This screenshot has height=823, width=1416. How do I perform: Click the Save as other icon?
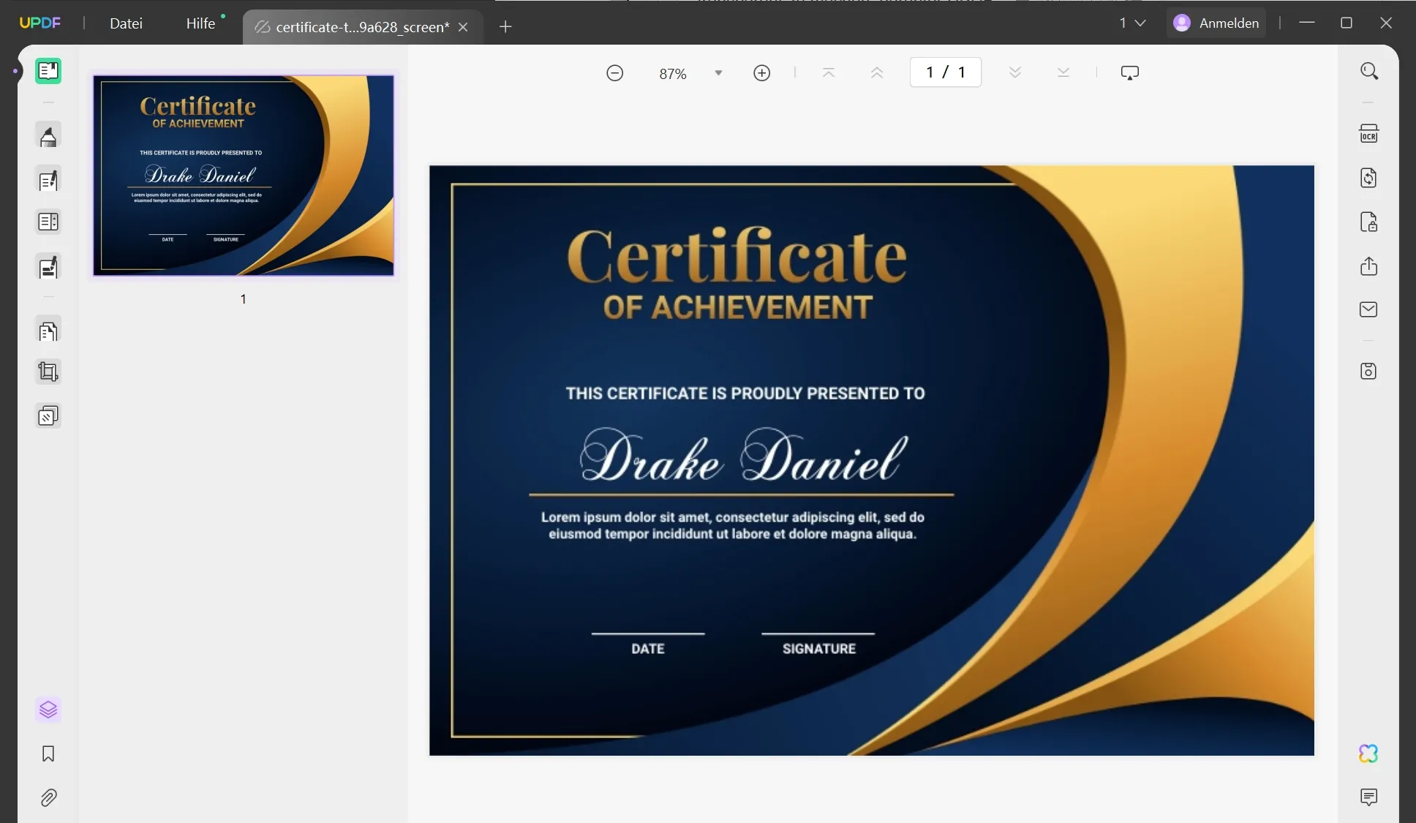[1368, 371]
